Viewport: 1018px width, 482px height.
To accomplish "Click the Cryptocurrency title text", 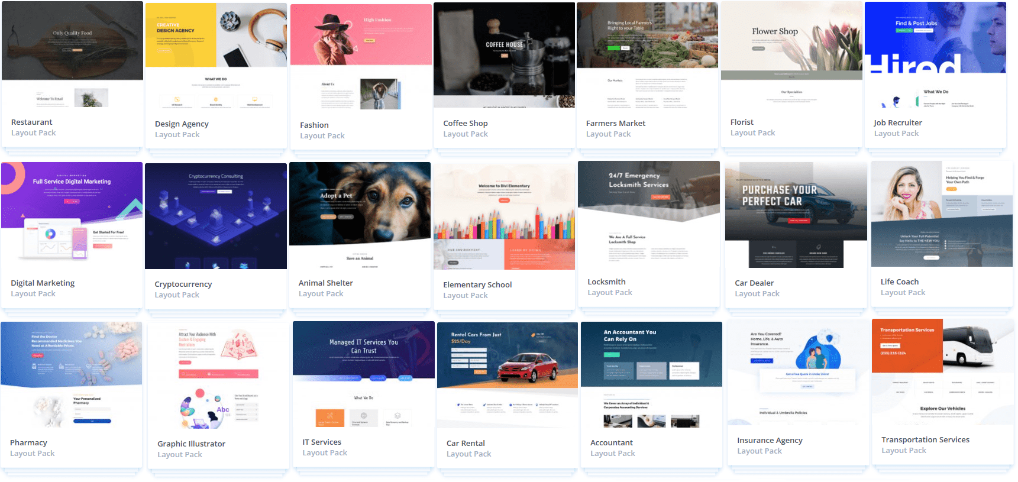I will click(183, 284).
